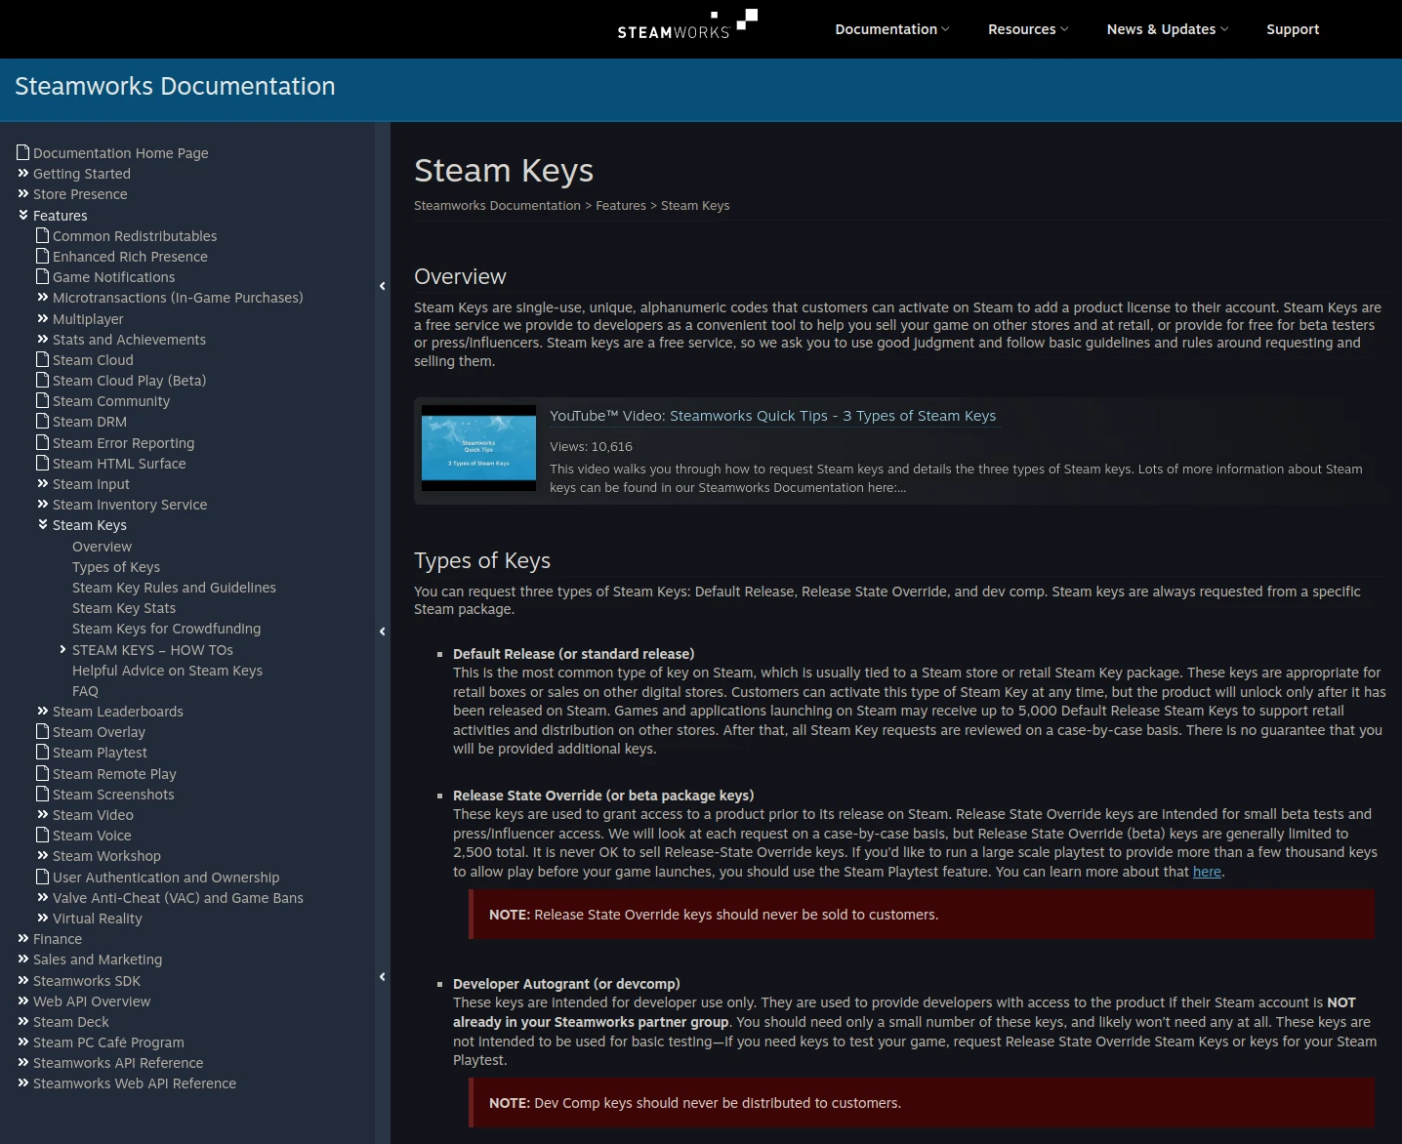Collapse the Steam Keys tree node
This screenshot has width=1402, height=1144.
coord(43,524)
